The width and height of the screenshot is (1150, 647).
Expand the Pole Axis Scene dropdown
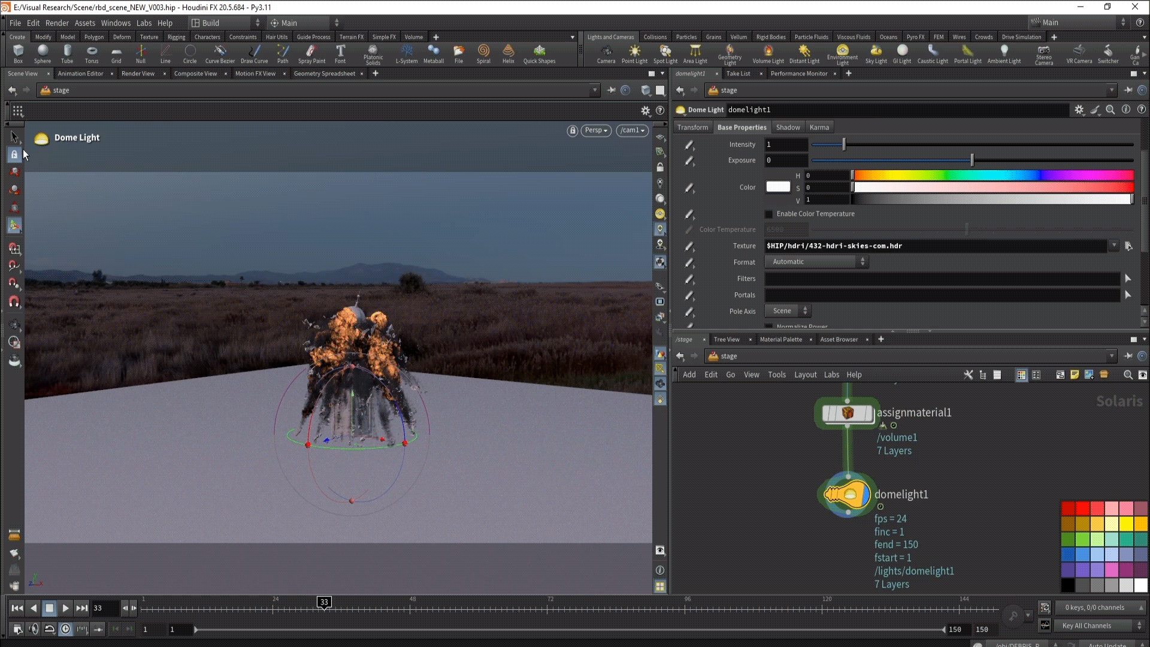pos(788,311)
